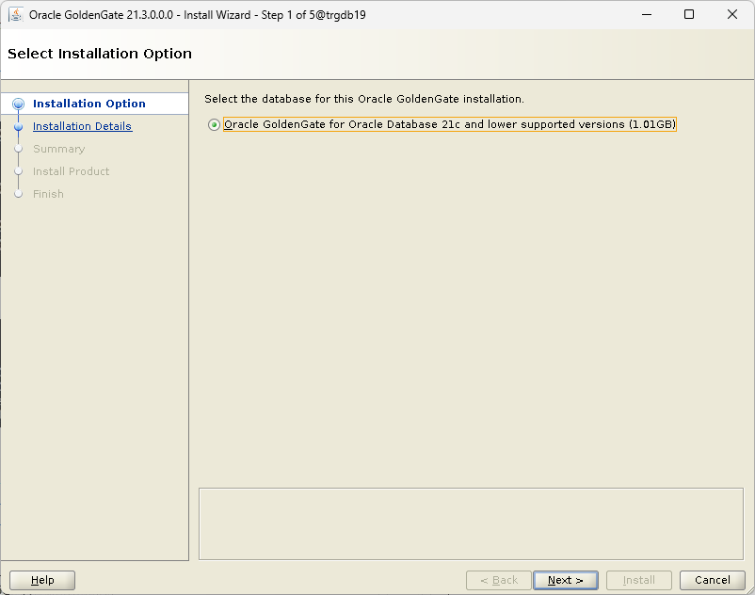Screen dimensions: 755x595
Task: Click the 'Install Product' step label
Action: [71, 171]
